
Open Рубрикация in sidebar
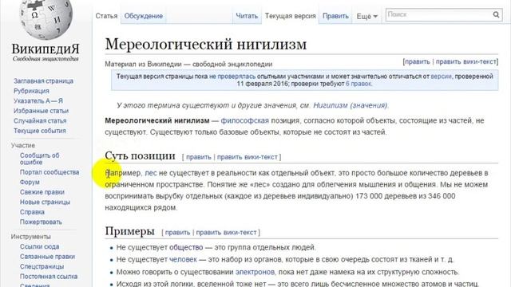point(31,91)
